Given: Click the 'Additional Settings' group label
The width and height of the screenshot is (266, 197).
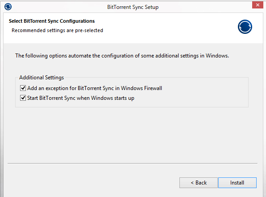Looking at the screenshot, I should [42, 78].
